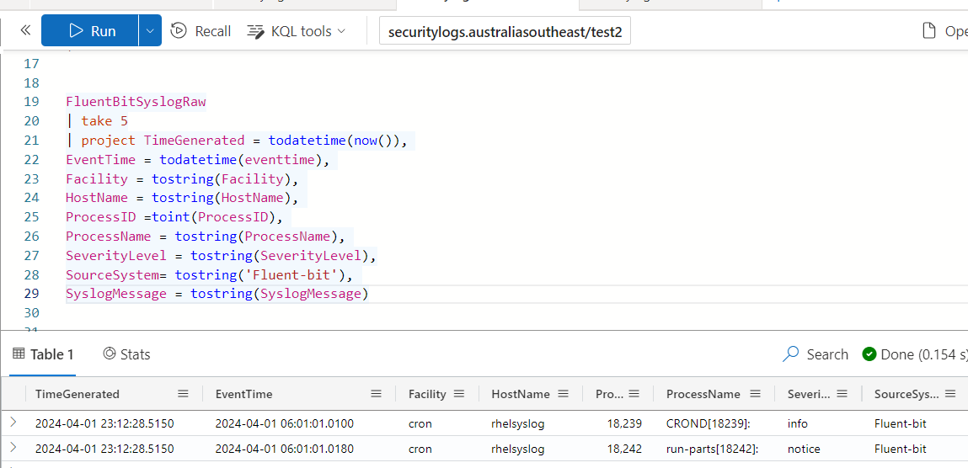968x468 pixels.
Task: Select the 18,239 process ID cell
Action: (625, 423)
